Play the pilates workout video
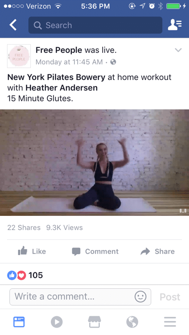Screen dimensions: 189x335 (94, 163)
